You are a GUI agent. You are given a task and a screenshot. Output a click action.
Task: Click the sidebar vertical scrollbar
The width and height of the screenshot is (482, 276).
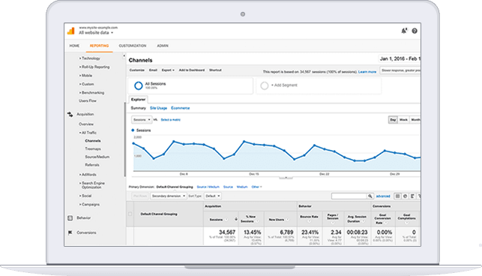pos(124,139)
